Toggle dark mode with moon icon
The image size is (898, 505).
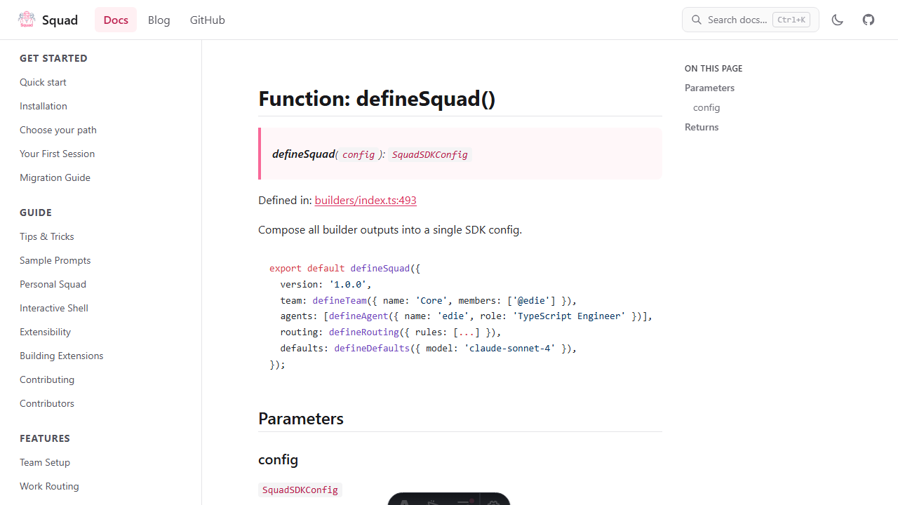pyautogui.click(x=838, y=20)
